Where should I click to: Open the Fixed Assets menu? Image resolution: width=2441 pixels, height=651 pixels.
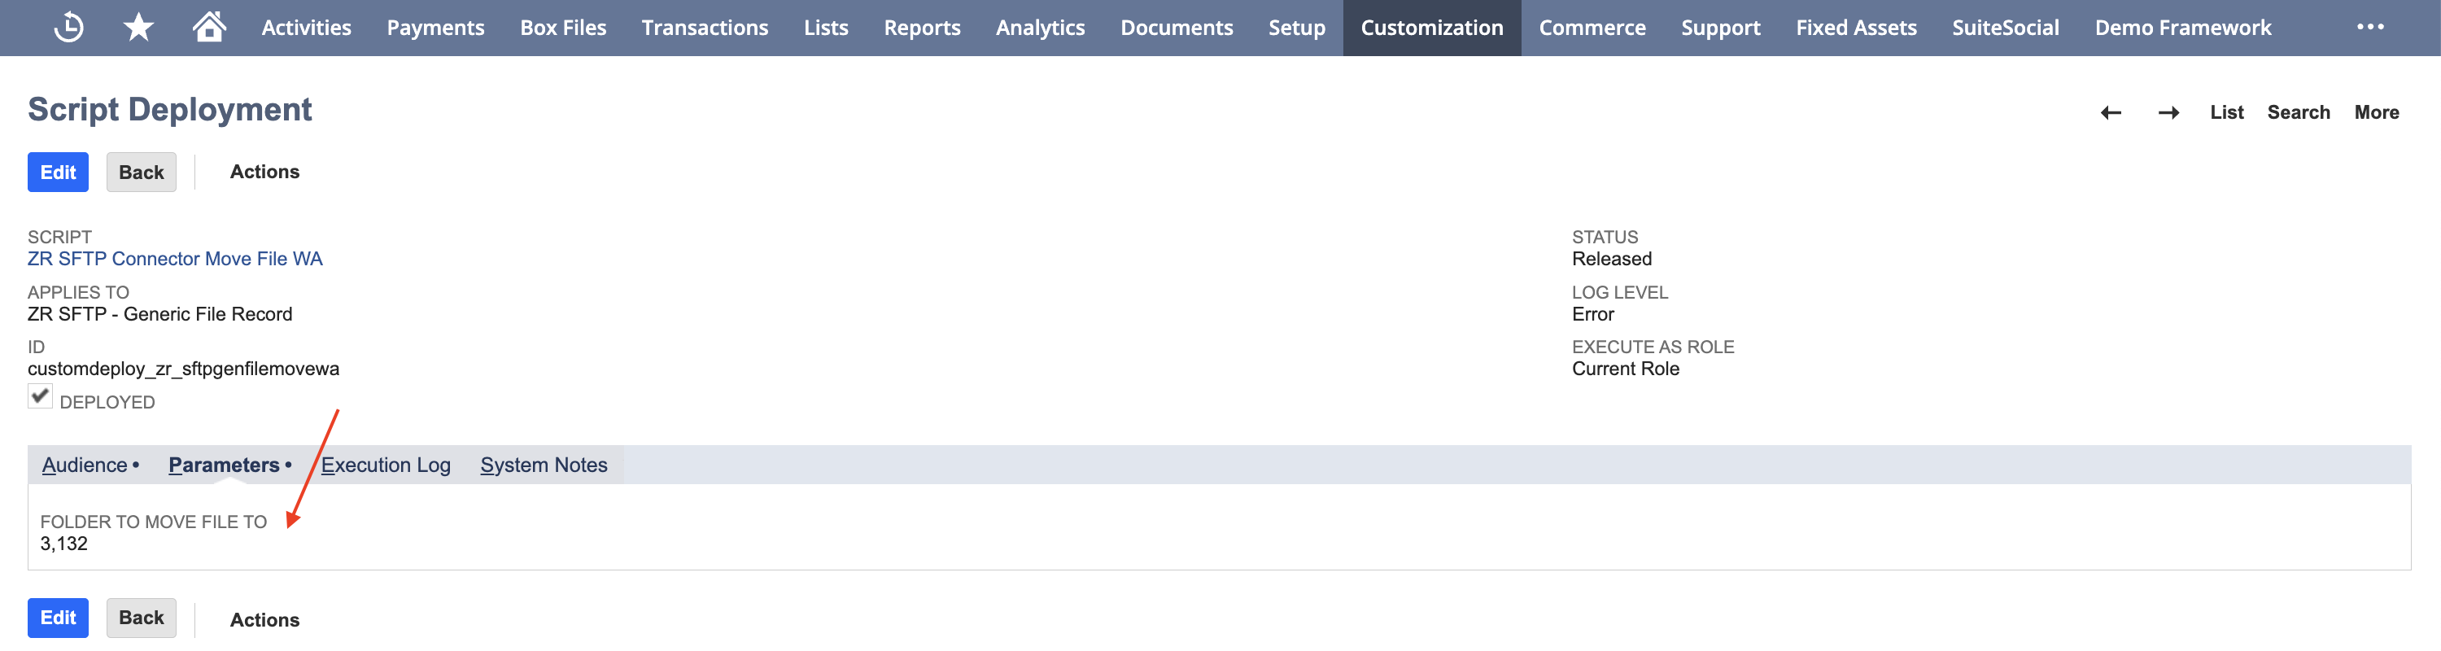[x=1856, y=28]
